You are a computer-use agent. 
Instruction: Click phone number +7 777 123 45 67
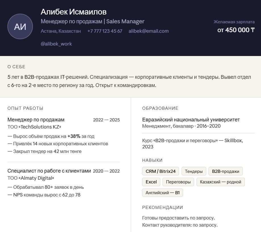pyautogui.click(x=105, y=31)
